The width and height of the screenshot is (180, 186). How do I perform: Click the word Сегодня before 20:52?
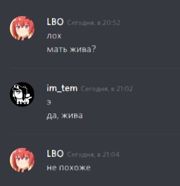point(81,23)
